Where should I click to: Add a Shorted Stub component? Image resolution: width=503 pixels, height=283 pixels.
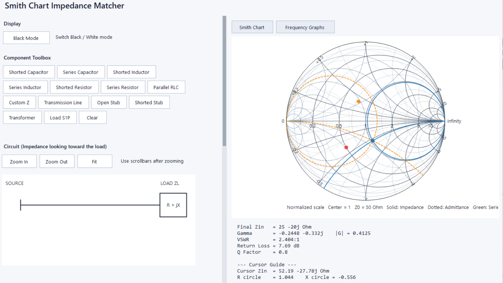tap(149, 102)
